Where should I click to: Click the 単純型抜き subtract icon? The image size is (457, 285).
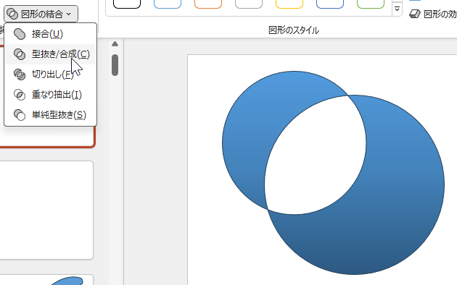[x=20, y=115]
